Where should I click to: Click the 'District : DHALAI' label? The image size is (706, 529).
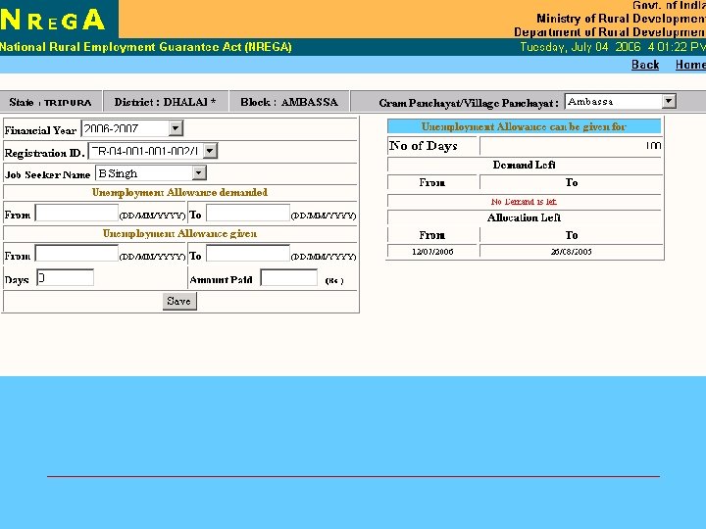165,102
